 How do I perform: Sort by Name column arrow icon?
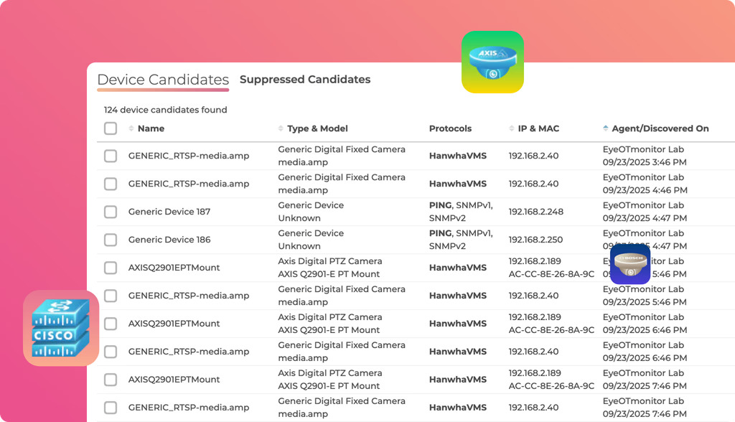[x=131, y=128]
